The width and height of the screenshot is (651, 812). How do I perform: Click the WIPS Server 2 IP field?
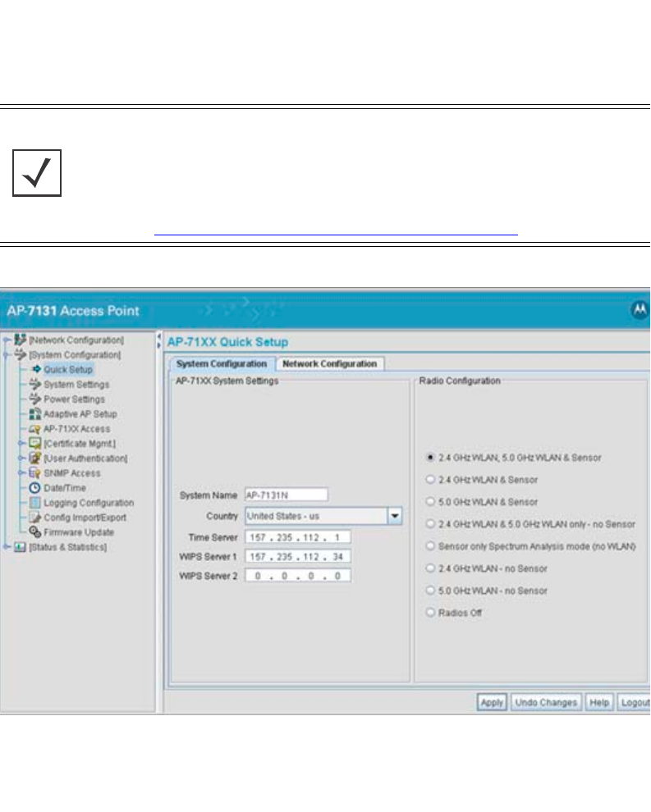(x=297, y=575)
